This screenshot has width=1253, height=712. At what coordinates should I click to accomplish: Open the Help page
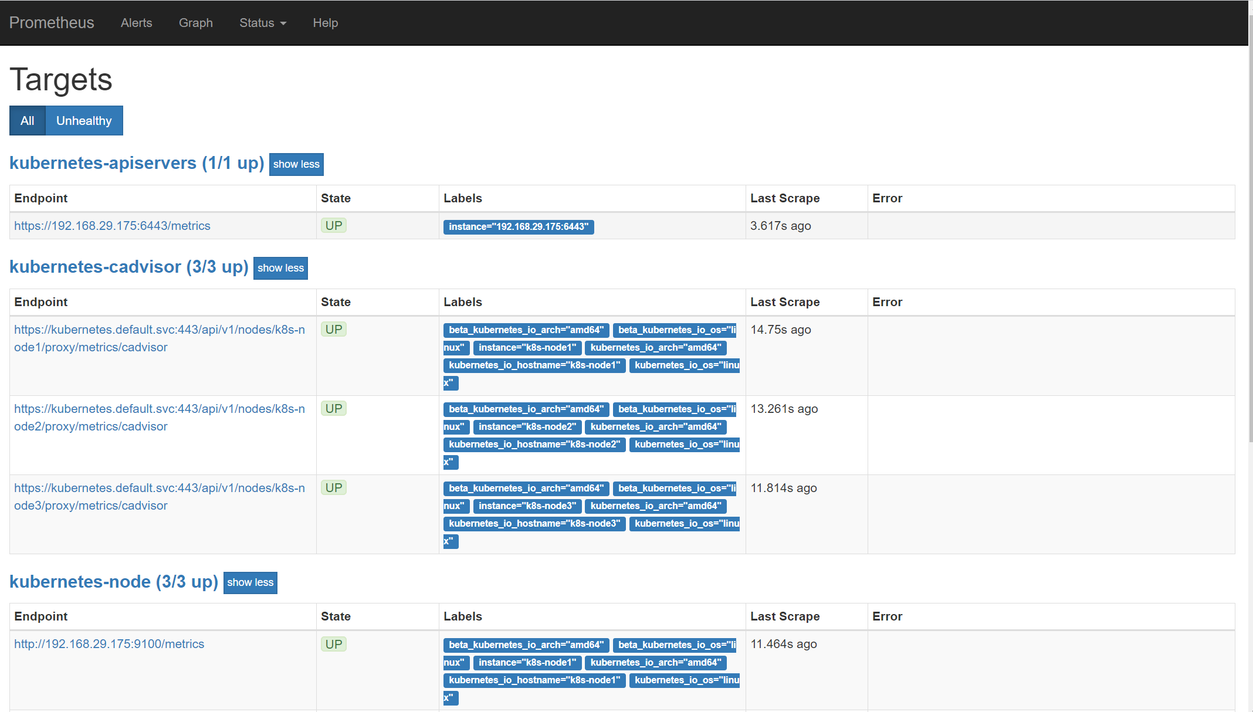pyautogui.click(x=326, y=23)
